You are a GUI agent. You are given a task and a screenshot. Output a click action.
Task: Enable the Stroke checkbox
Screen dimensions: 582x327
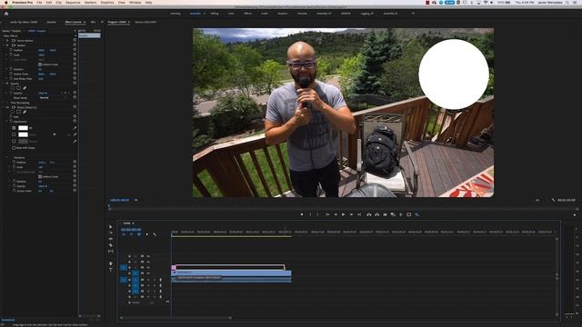[14, 134]
